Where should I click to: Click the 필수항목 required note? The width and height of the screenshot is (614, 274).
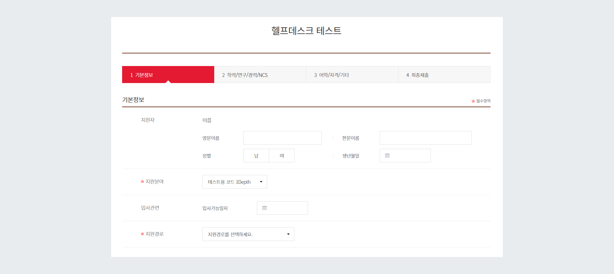click(481, 101)
